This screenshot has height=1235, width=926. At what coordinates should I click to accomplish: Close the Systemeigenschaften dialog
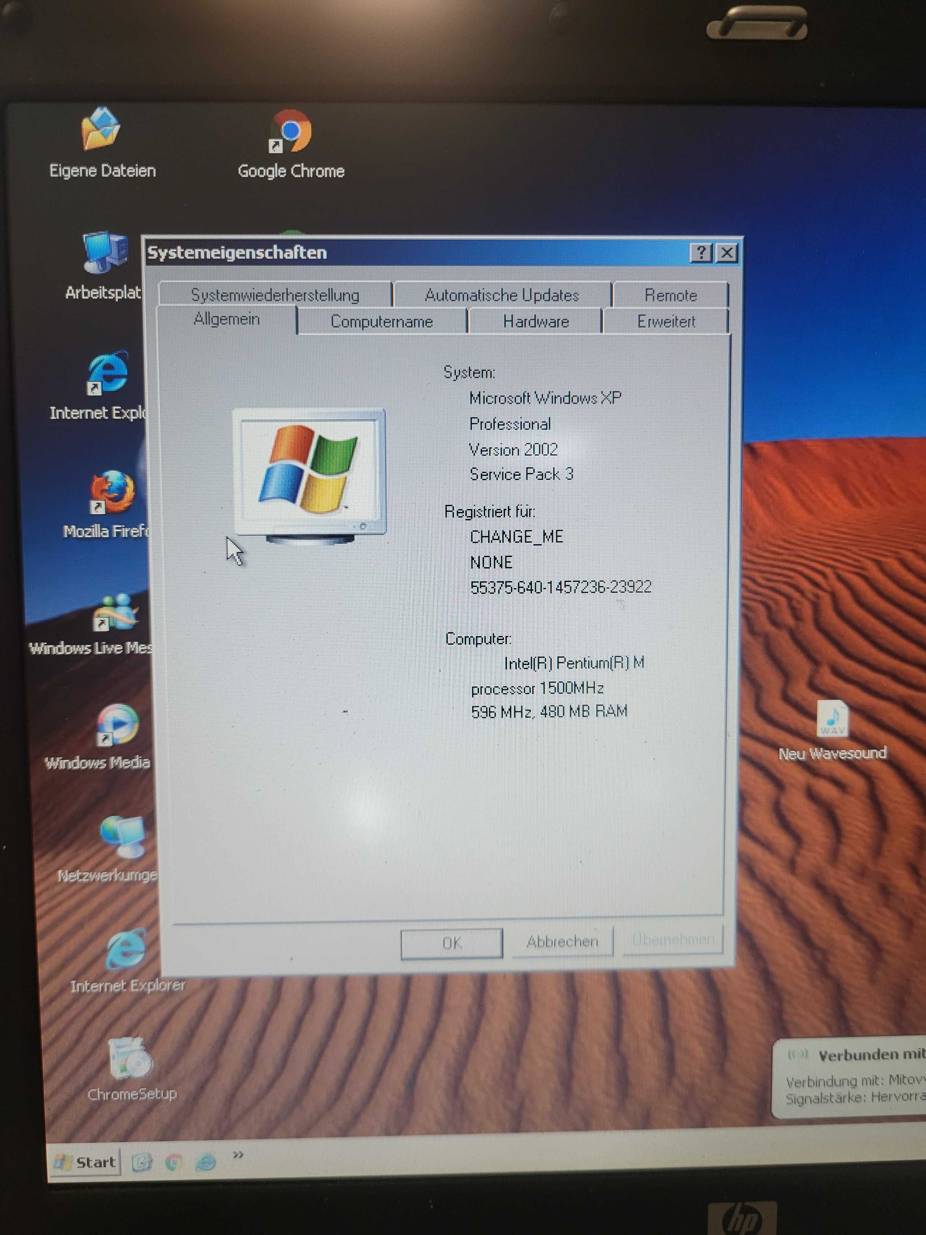click(727, 253)
